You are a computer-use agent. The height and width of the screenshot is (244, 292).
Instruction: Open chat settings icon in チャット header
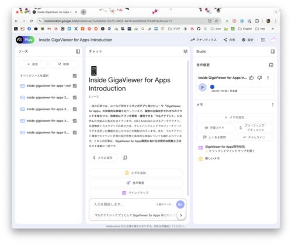tap(185, 51)
